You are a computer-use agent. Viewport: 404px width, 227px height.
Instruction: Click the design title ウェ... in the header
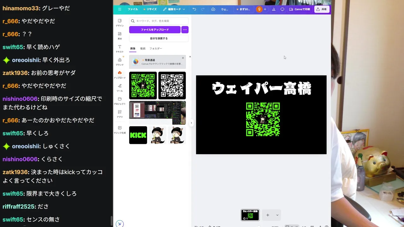coord(224,9)
